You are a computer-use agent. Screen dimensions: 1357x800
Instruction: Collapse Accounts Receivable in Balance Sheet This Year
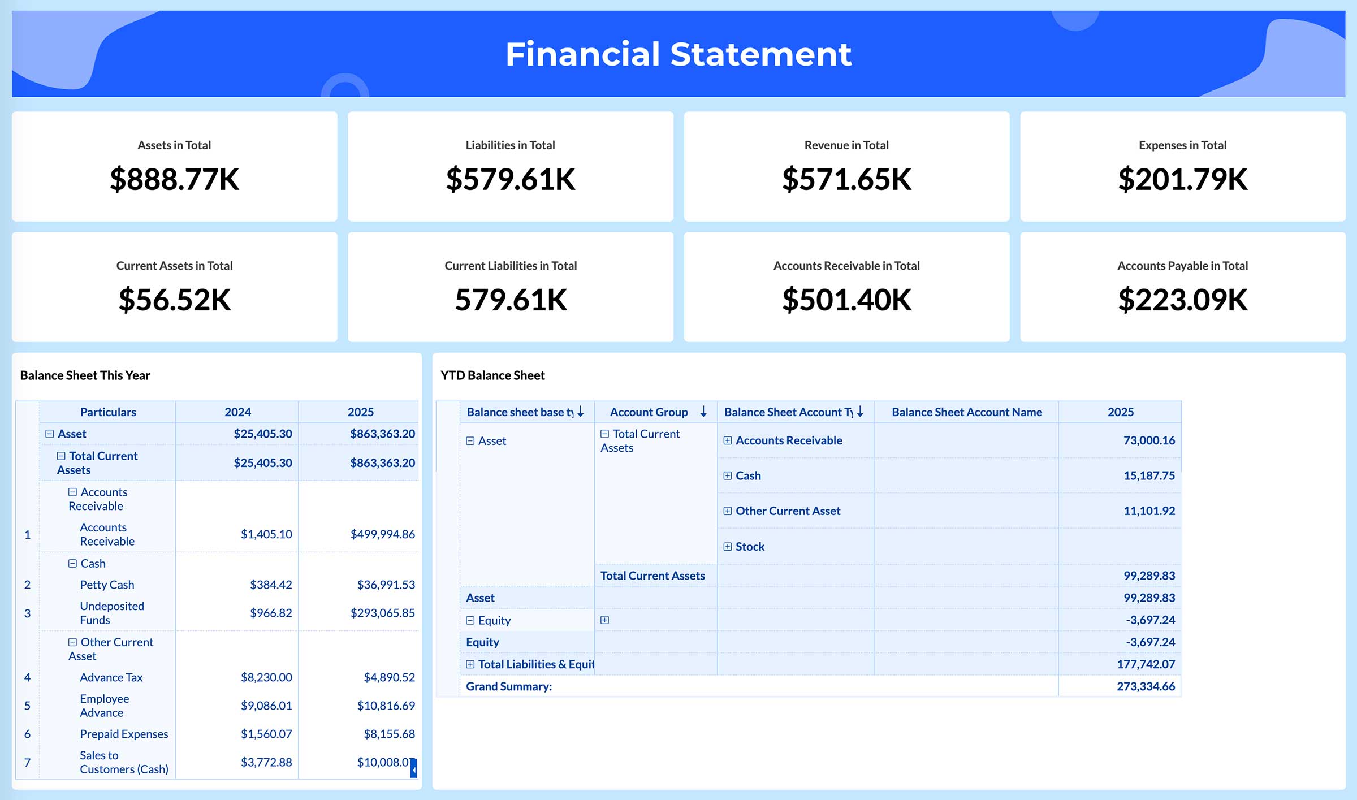pyautogui.click(x=72, y=492)
